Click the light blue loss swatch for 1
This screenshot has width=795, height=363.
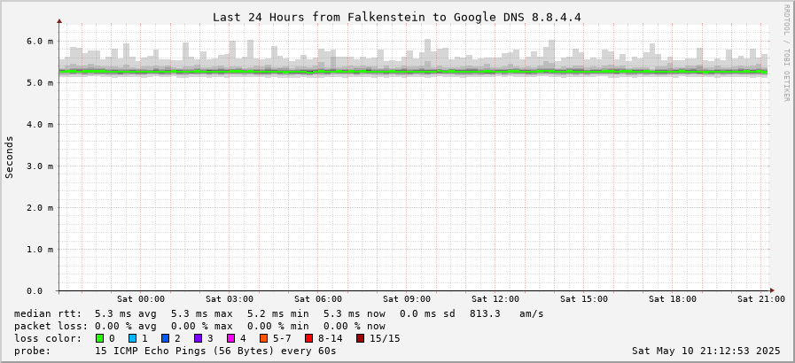tap(132, 338)
